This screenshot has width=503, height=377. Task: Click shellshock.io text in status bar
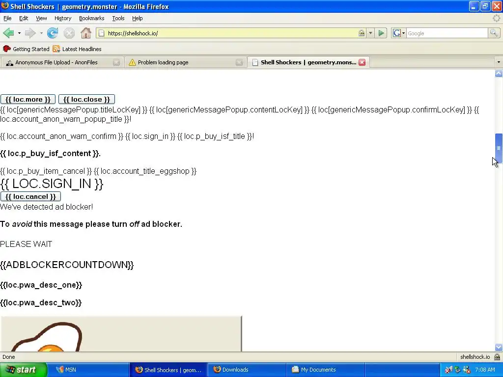[475, 357]
